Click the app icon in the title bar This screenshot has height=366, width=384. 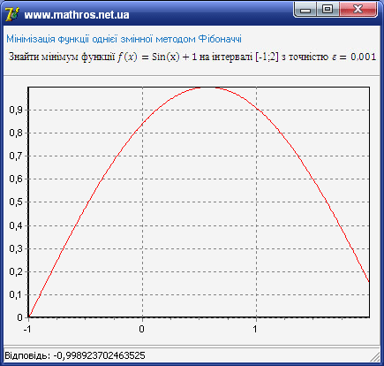coord(12,14)
